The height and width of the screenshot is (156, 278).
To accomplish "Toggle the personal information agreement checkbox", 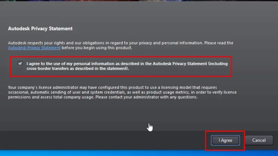I will click(x=20, y=63).
